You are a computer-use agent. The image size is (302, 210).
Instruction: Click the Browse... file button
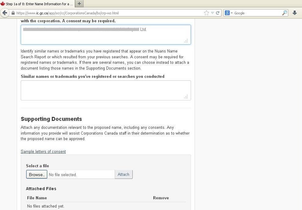coord(37,175)
